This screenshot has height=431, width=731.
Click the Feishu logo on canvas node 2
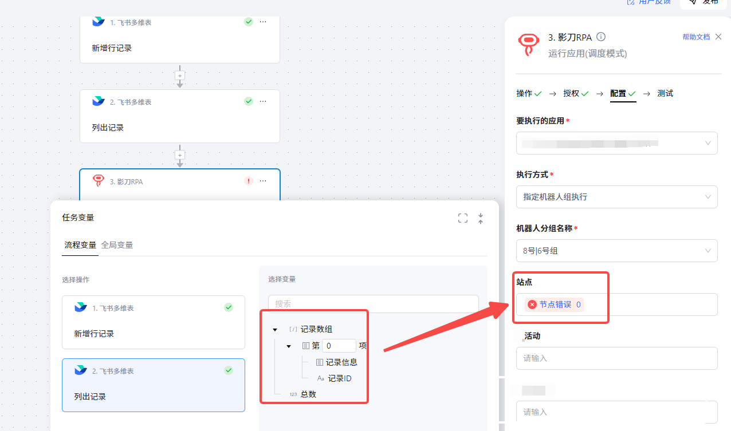pyautogui.click(x=99, y=101)
